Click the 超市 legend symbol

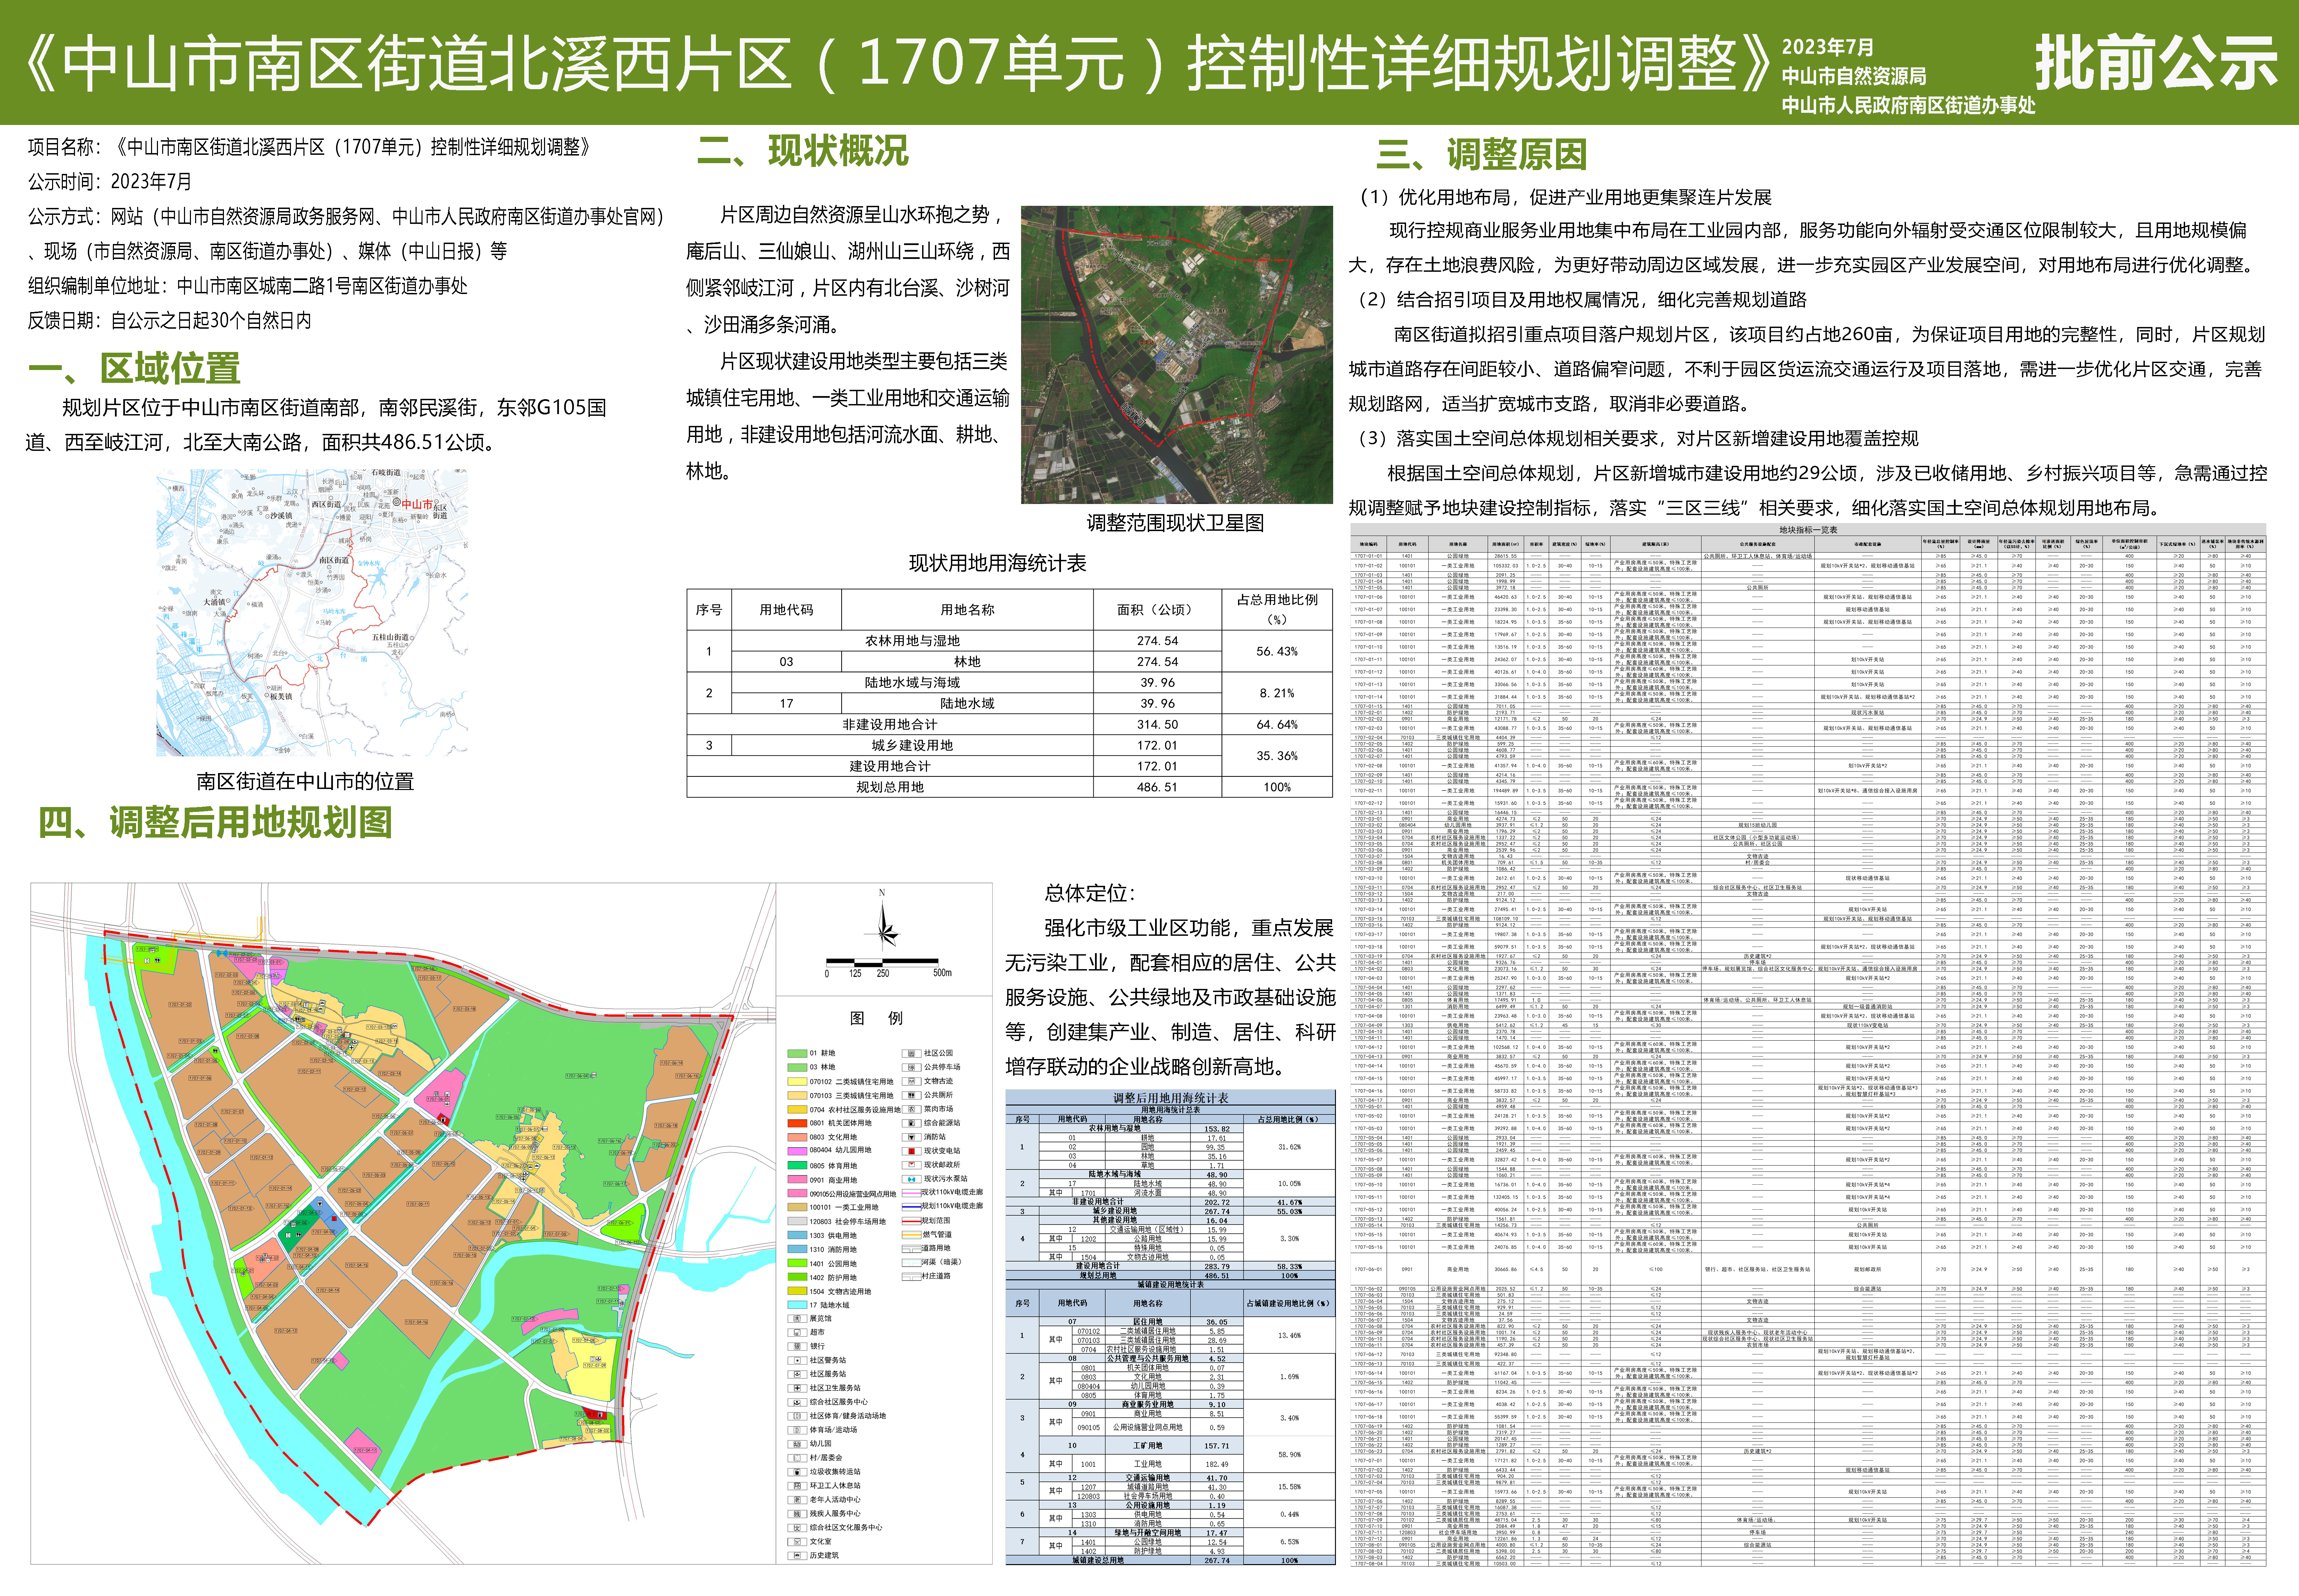797,1333
